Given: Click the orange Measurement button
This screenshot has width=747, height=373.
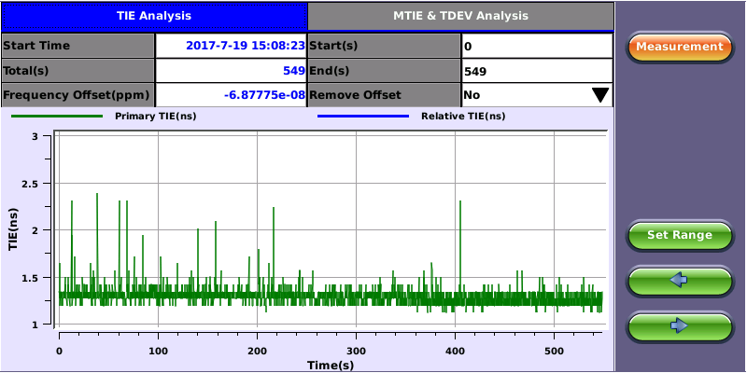Looking at the screenshot, I should click(680, 48).
